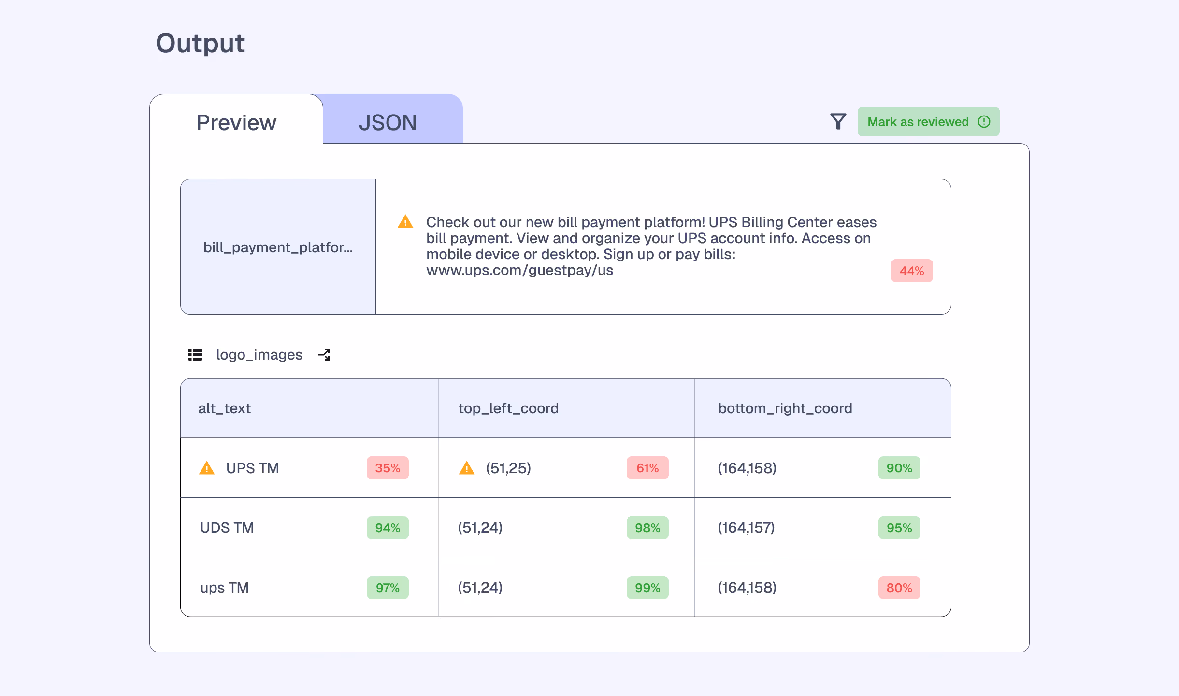Viewport: 1179px width, 696px height.
Task: Click the 90% confidence badge
Action: [899, 468]
